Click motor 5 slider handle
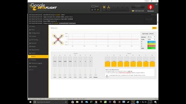Image resolution: width=186 pixels, height=104 pixels. 75,75
